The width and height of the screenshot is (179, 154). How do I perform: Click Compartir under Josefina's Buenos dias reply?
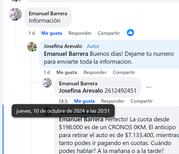pyautogui.click(x=124, y=72)
